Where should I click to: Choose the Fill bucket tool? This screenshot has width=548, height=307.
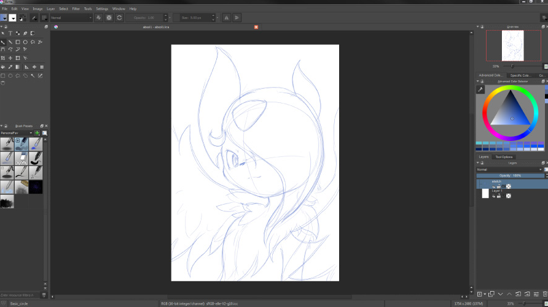(x=3, y=67)
